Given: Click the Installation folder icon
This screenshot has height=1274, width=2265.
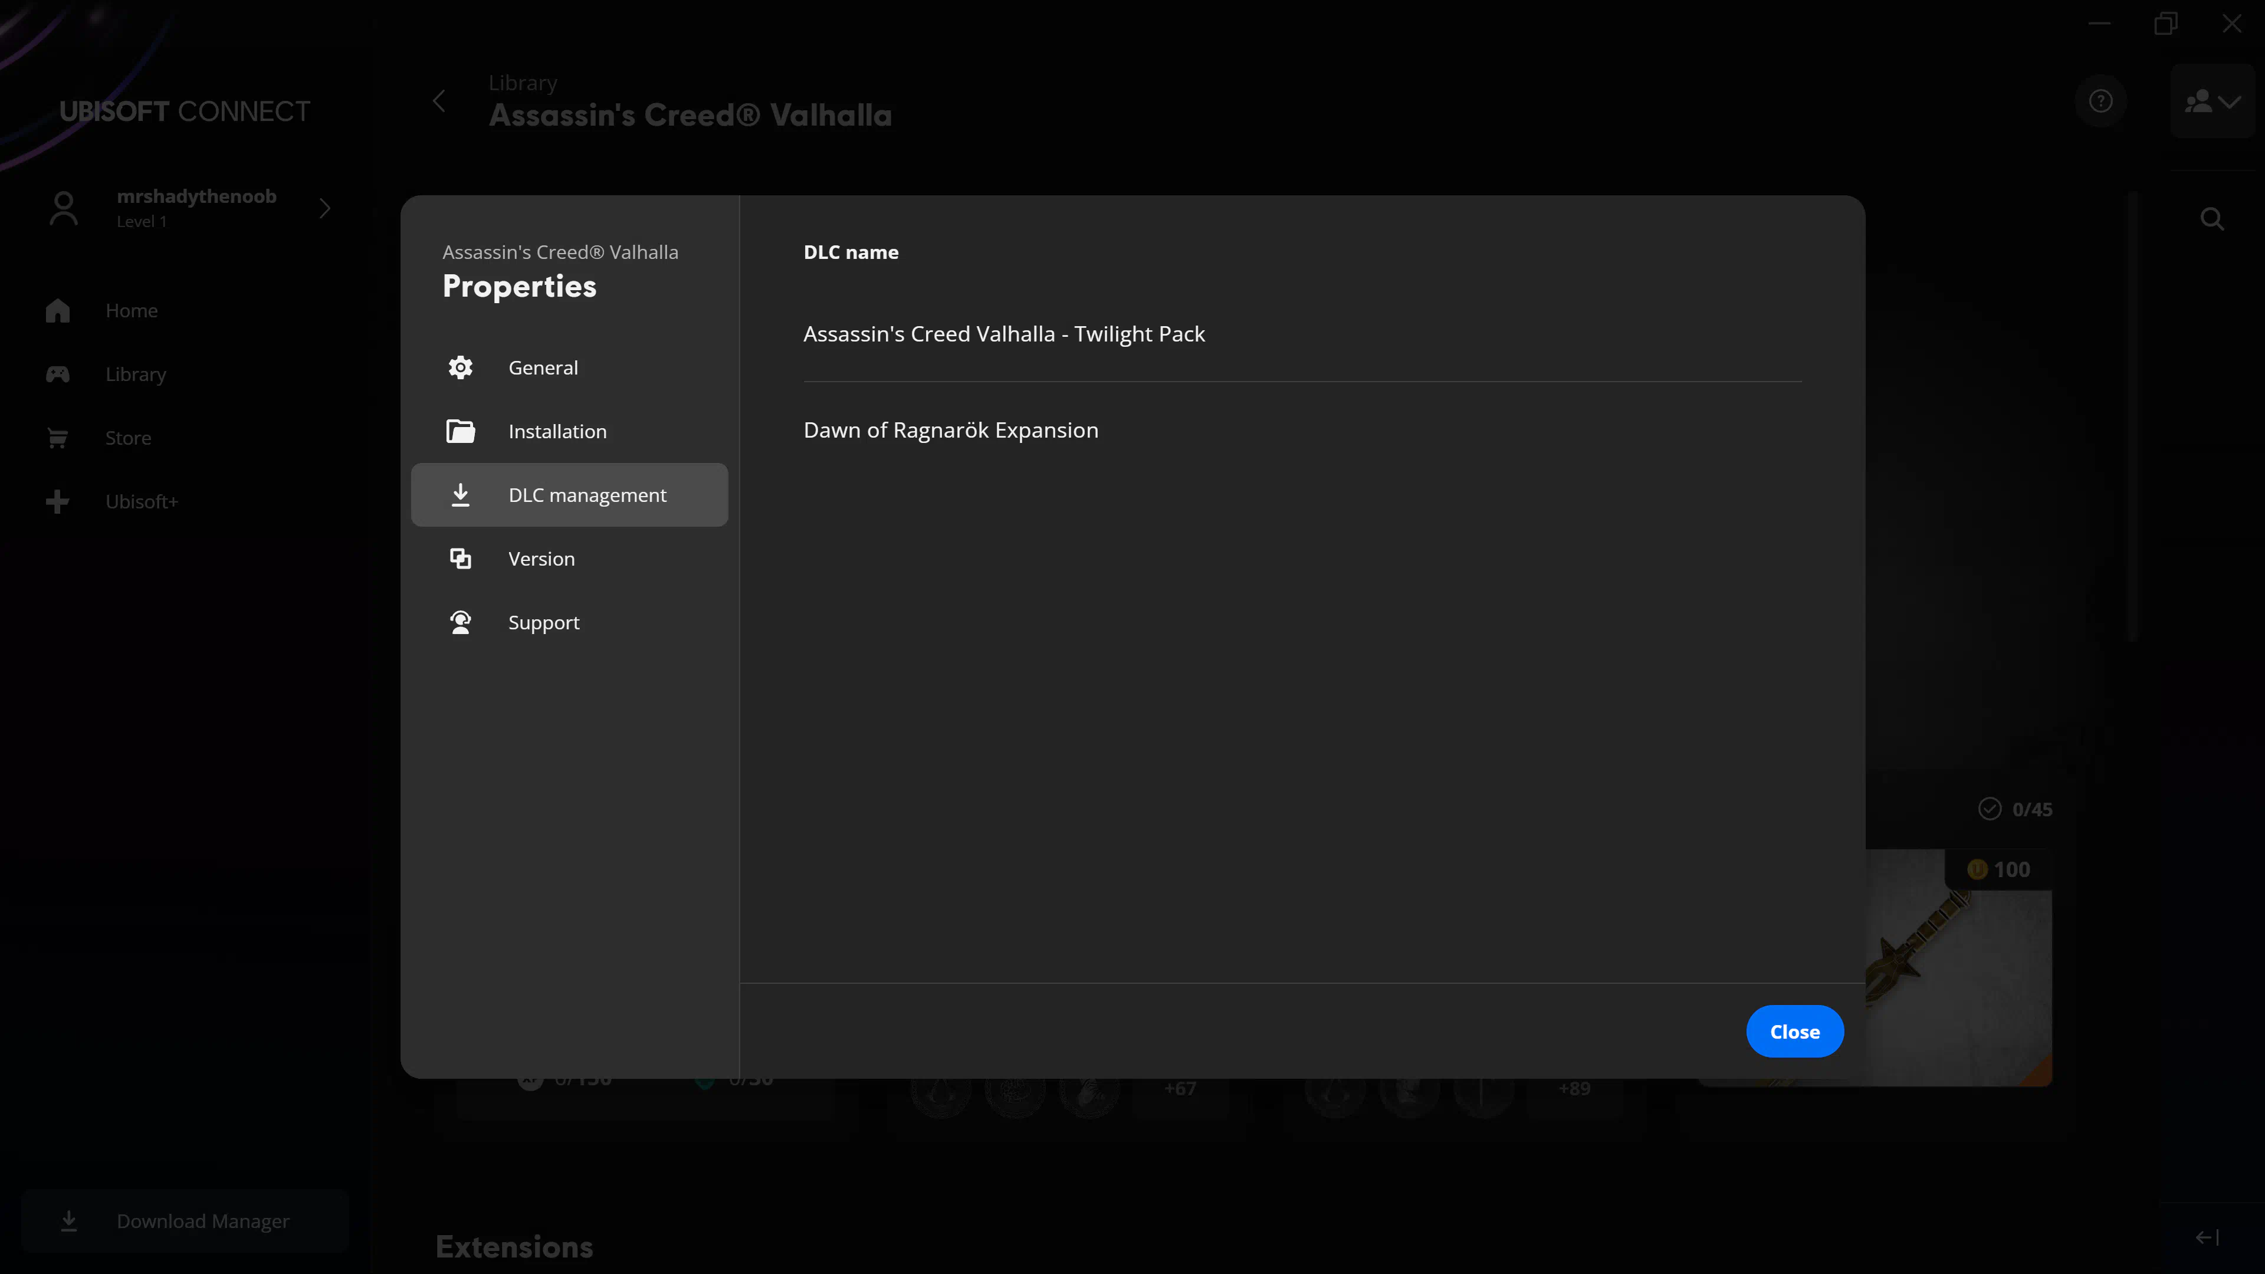Looking at the screenshot, I should (460, 431).
